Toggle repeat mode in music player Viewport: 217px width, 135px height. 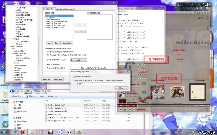click(x=207, y=109)
